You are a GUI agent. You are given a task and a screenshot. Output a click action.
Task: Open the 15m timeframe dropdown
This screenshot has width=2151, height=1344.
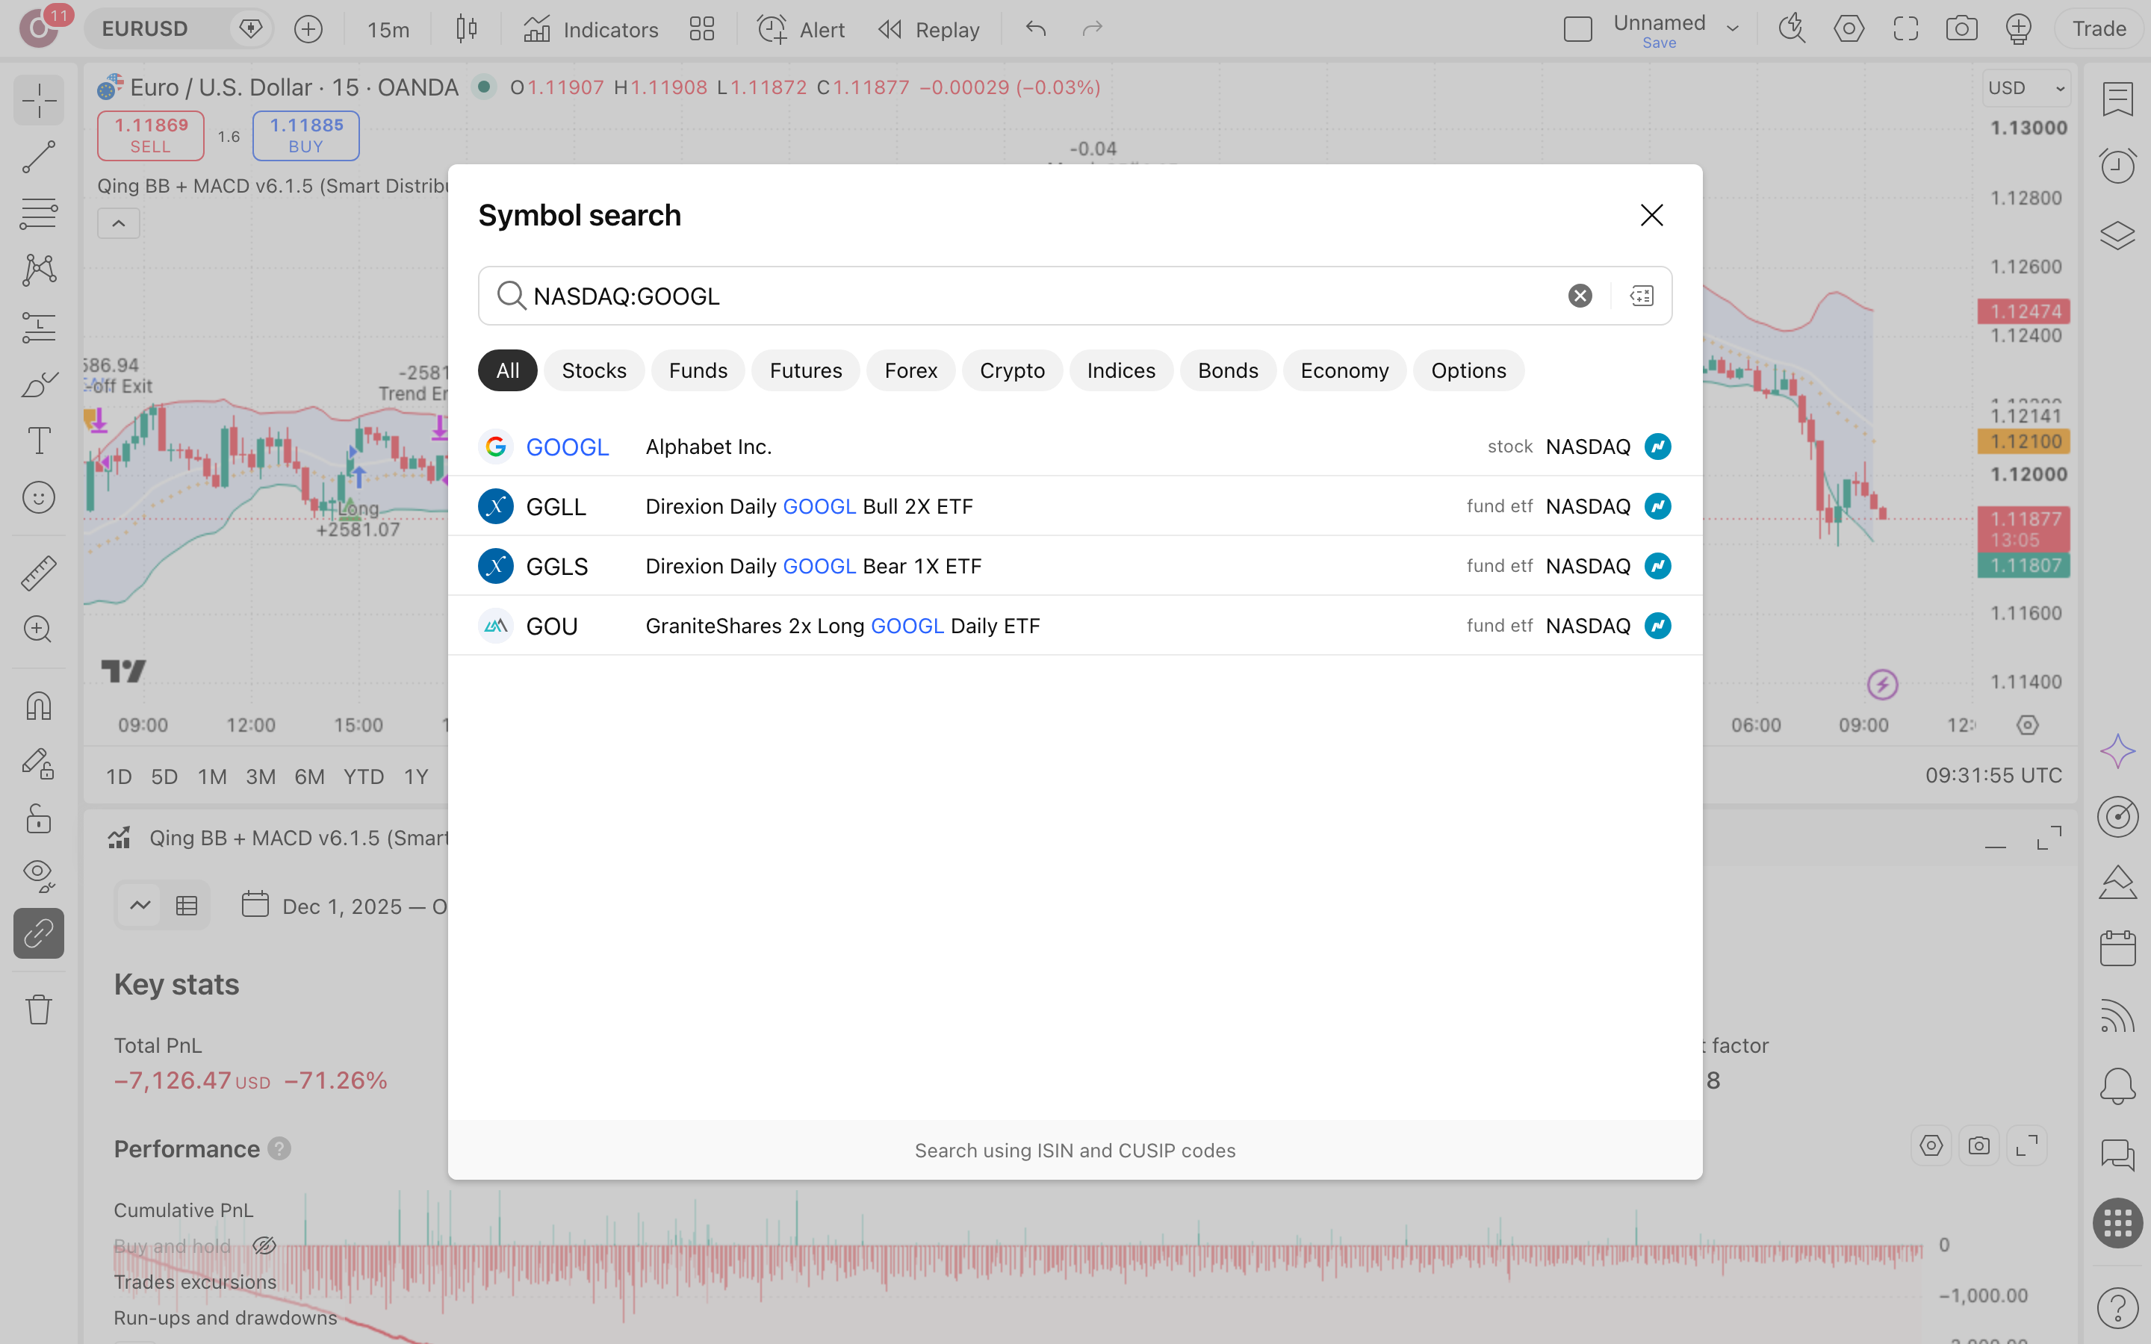point(388,29)
